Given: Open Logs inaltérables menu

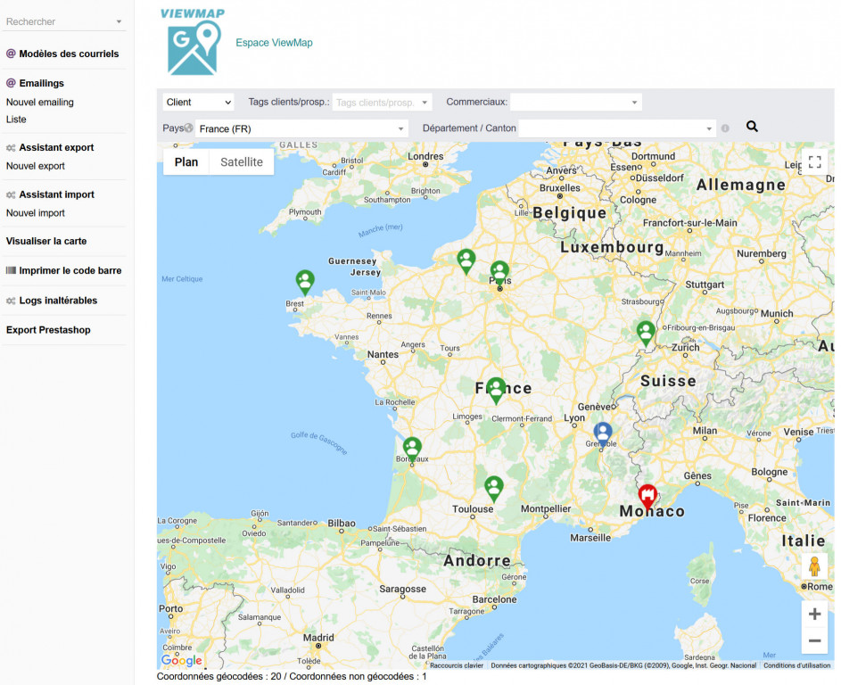Looking at the screenshot, I should tap(59, 301).
